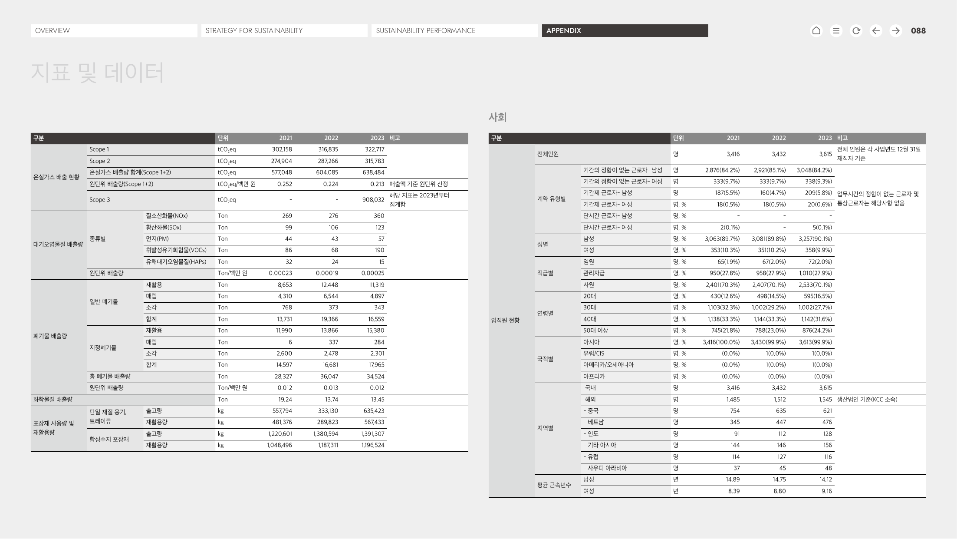Screen dimensions: 957x539
Task: Click the value 908,032 for Scope 3
Action: click(x=373, y=200)
